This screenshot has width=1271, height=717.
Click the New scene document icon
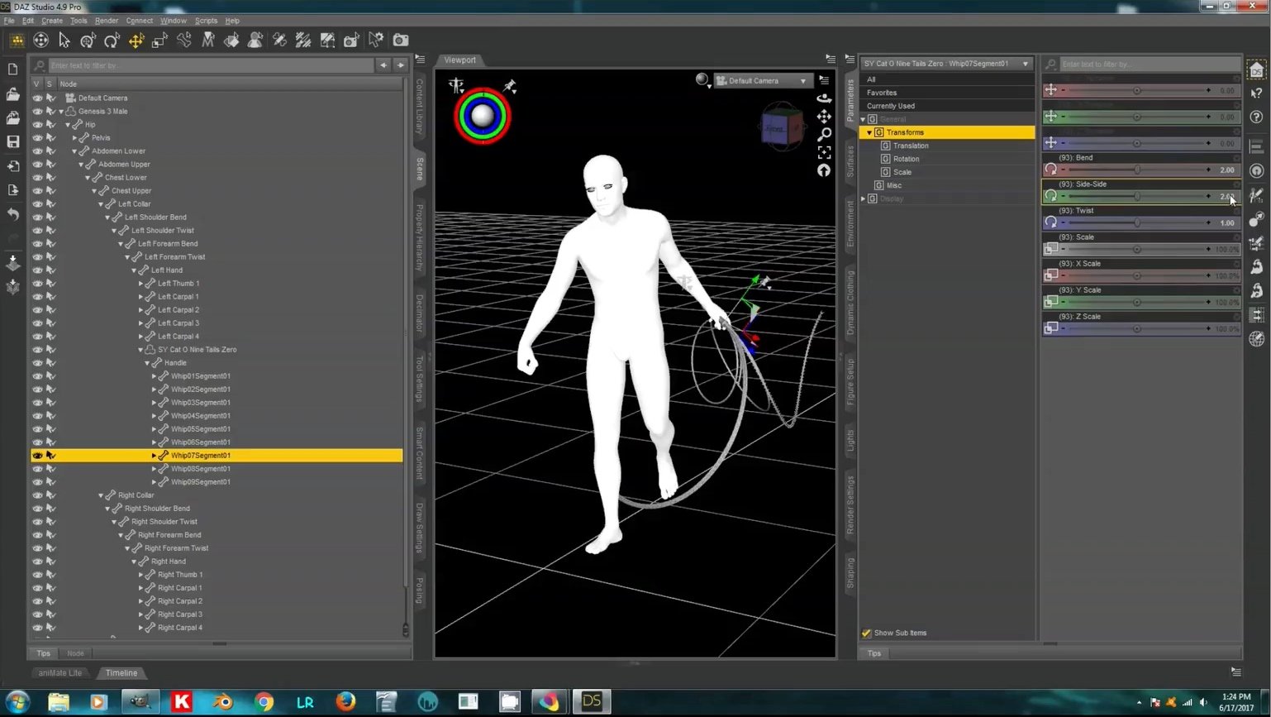coord(13,69)
